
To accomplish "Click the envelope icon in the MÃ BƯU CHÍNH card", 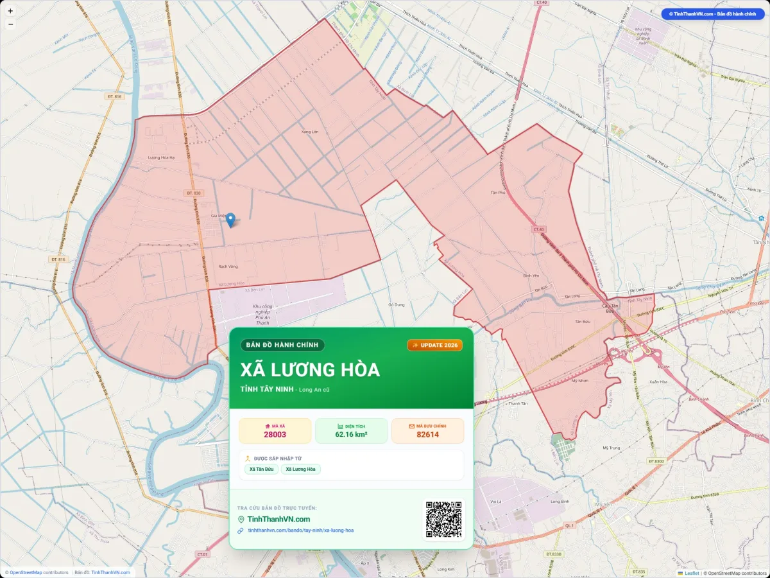I will tap(412, 426).
